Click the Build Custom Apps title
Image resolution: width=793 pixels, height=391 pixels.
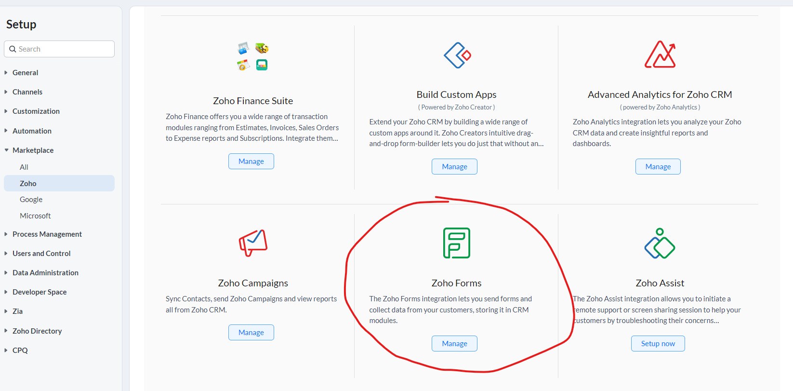[x=457, y=95]
